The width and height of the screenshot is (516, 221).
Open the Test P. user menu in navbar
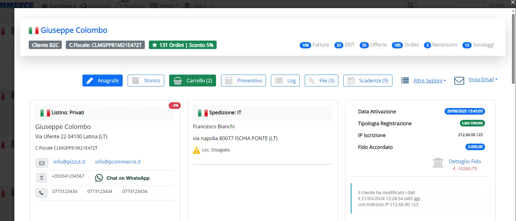point(199,6)
